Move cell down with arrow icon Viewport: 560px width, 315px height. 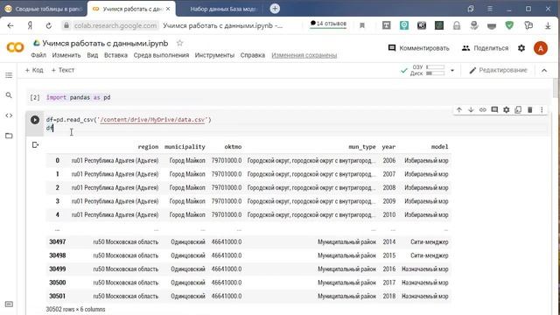point(471,109)
